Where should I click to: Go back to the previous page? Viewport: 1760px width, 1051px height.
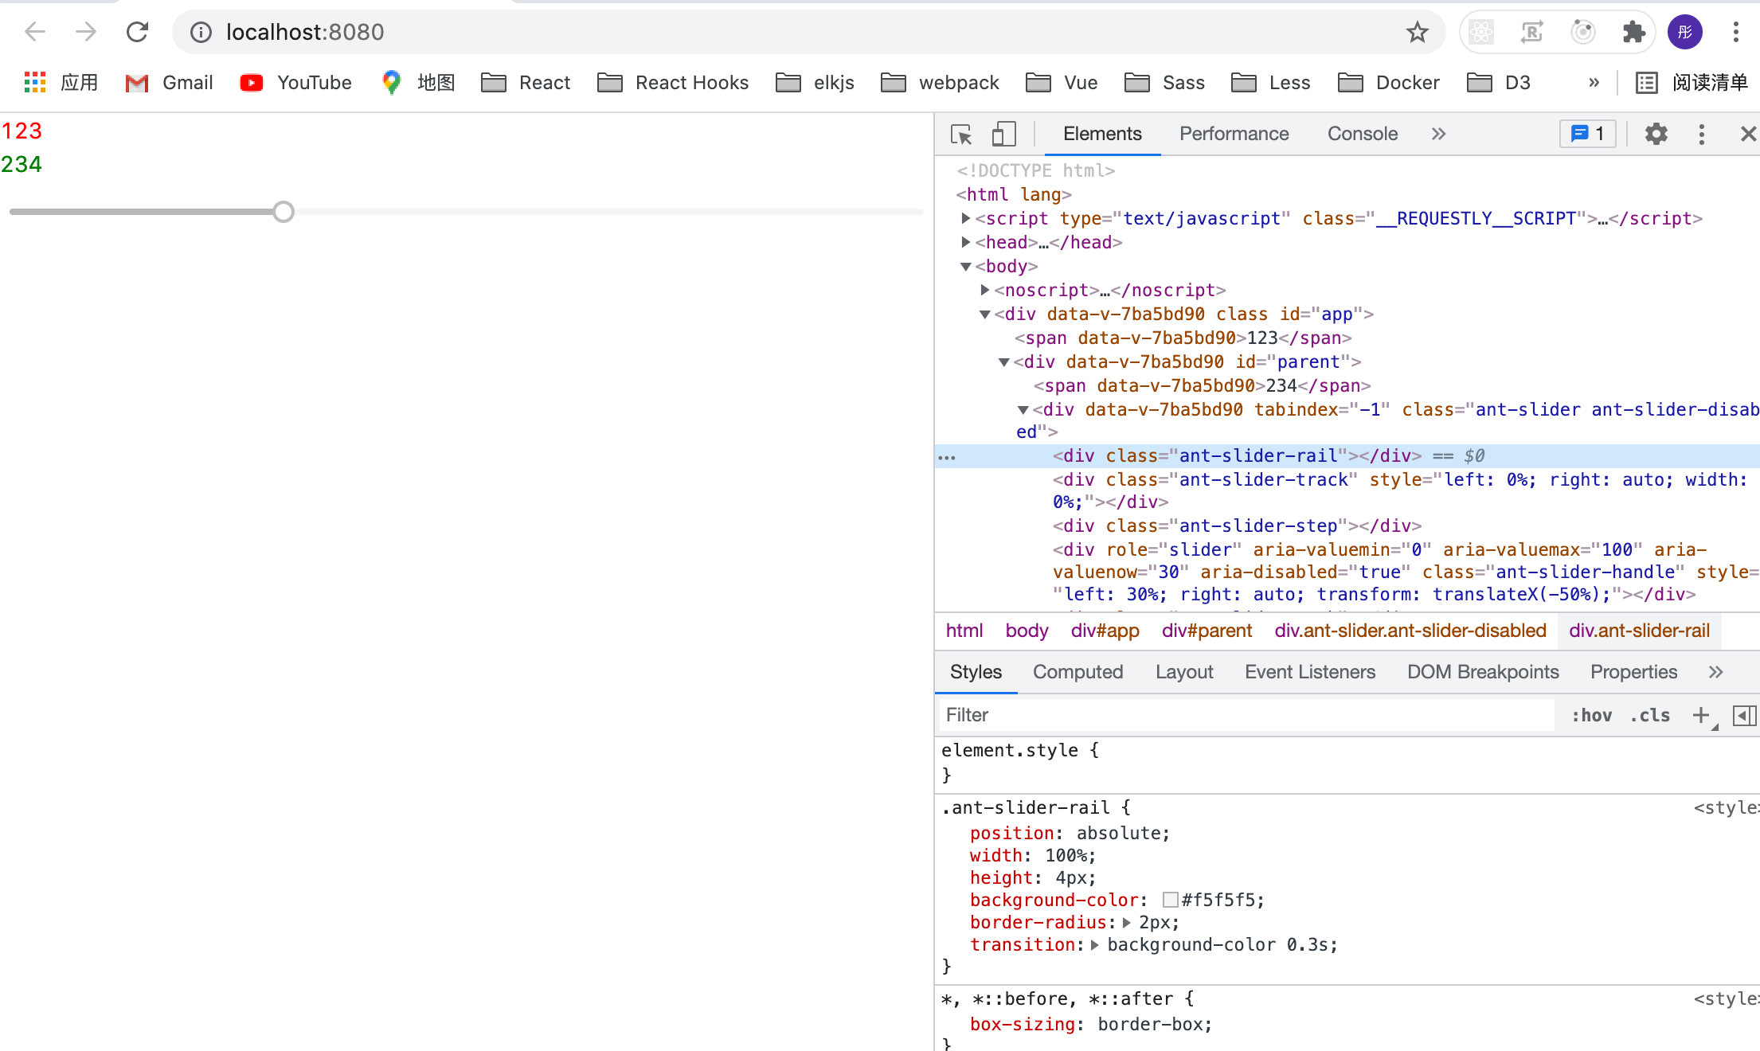pyautogui.click(x=35, y=32)
